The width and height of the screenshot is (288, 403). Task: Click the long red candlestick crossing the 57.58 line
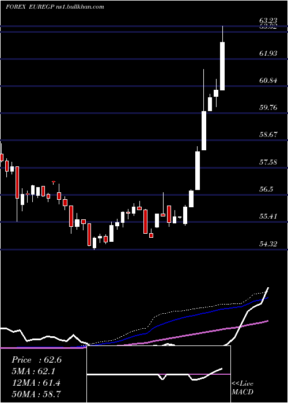coord(17,183)
